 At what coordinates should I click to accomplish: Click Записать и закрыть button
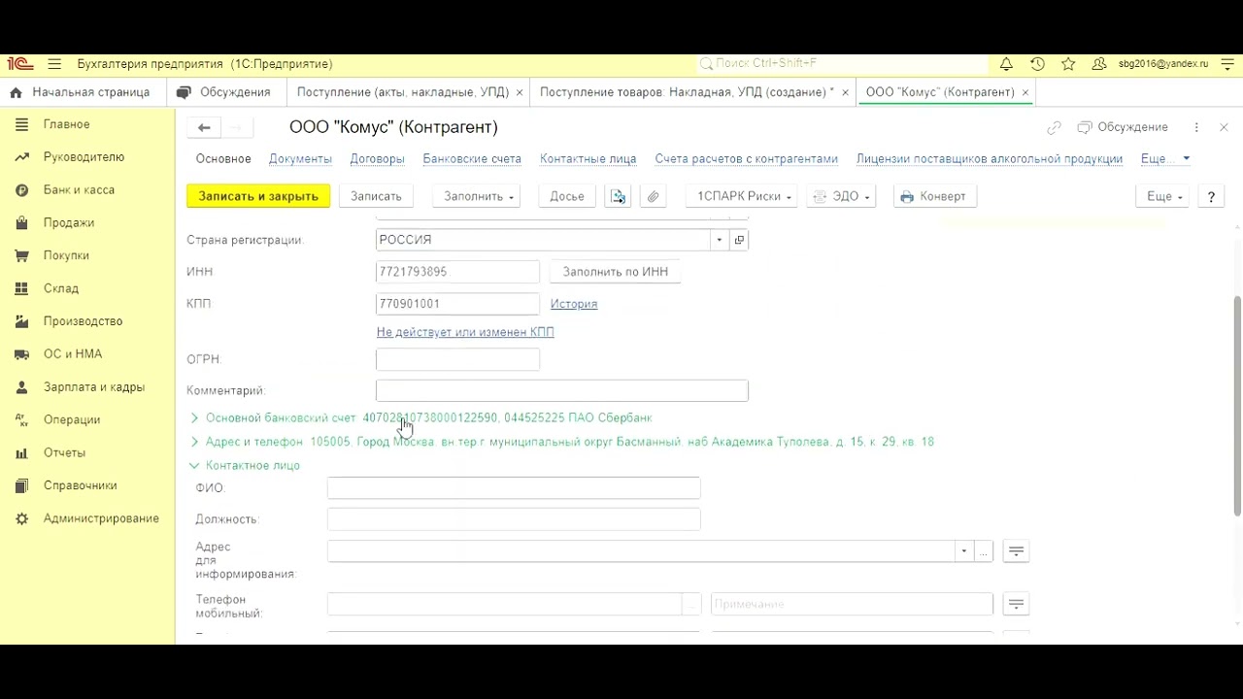(x=258, y=196)
